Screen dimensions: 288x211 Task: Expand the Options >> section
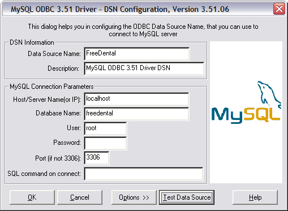click(134, 197)
